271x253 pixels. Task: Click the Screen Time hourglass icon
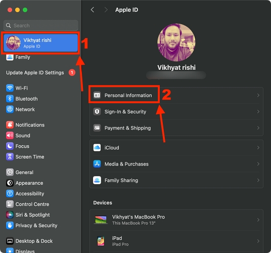click(x=10, y=157)
